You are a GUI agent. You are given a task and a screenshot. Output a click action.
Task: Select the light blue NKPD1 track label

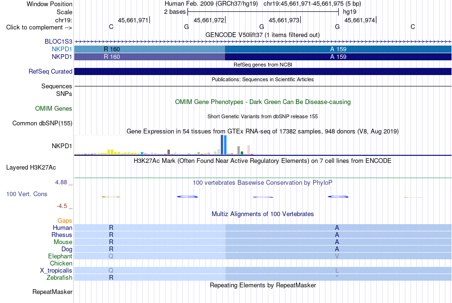click(62, 49)
